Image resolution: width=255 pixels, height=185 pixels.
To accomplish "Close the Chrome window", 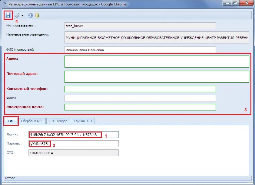I will point(247,3).
